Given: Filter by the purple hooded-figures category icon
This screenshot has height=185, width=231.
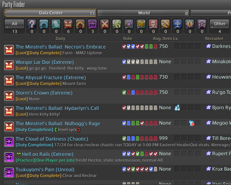Looking at the screenshot, I should (x=202, y=24).
